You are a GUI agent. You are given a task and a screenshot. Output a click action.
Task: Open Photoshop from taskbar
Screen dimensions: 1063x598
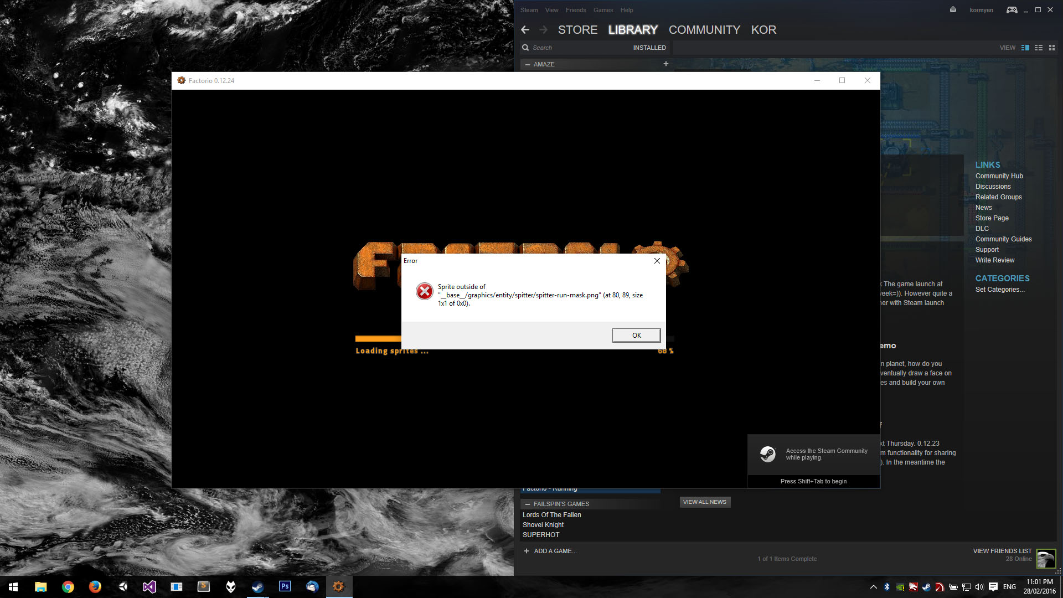(285, 587)
